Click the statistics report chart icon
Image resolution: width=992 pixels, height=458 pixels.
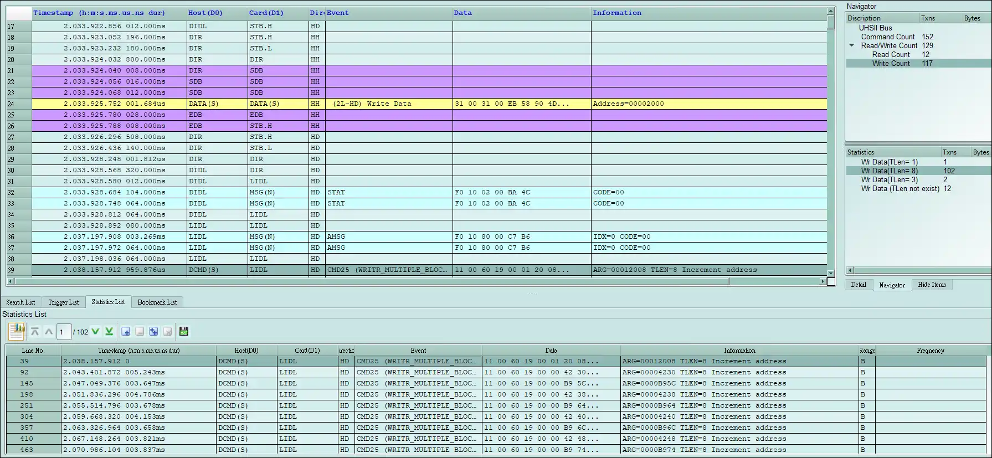coord(17,331)
